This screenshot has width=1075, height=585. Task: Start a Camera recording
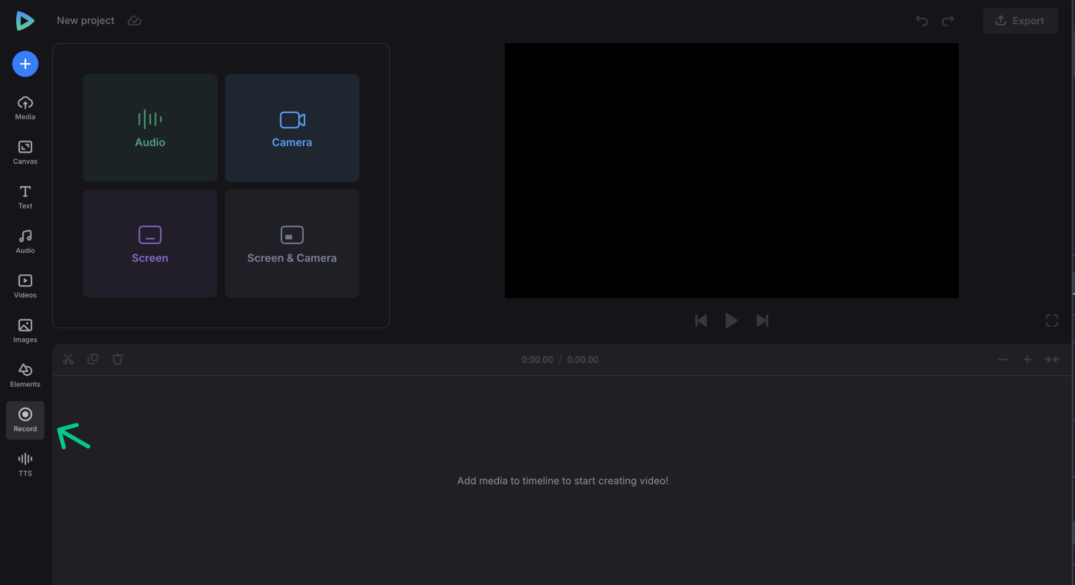pos(292,128)
